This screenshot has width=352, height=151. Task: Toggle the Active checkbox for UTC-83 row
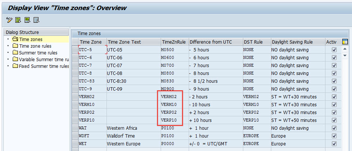point(334,81)
